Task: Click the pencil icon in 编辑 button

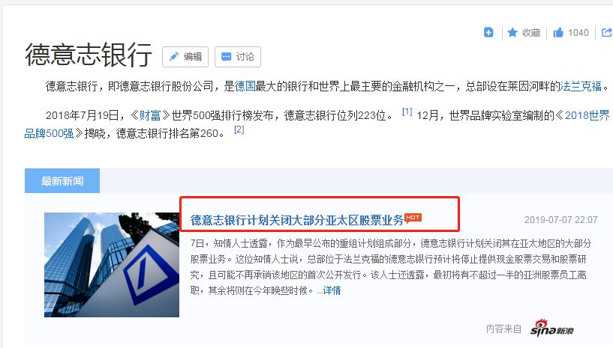Action: 174,57
